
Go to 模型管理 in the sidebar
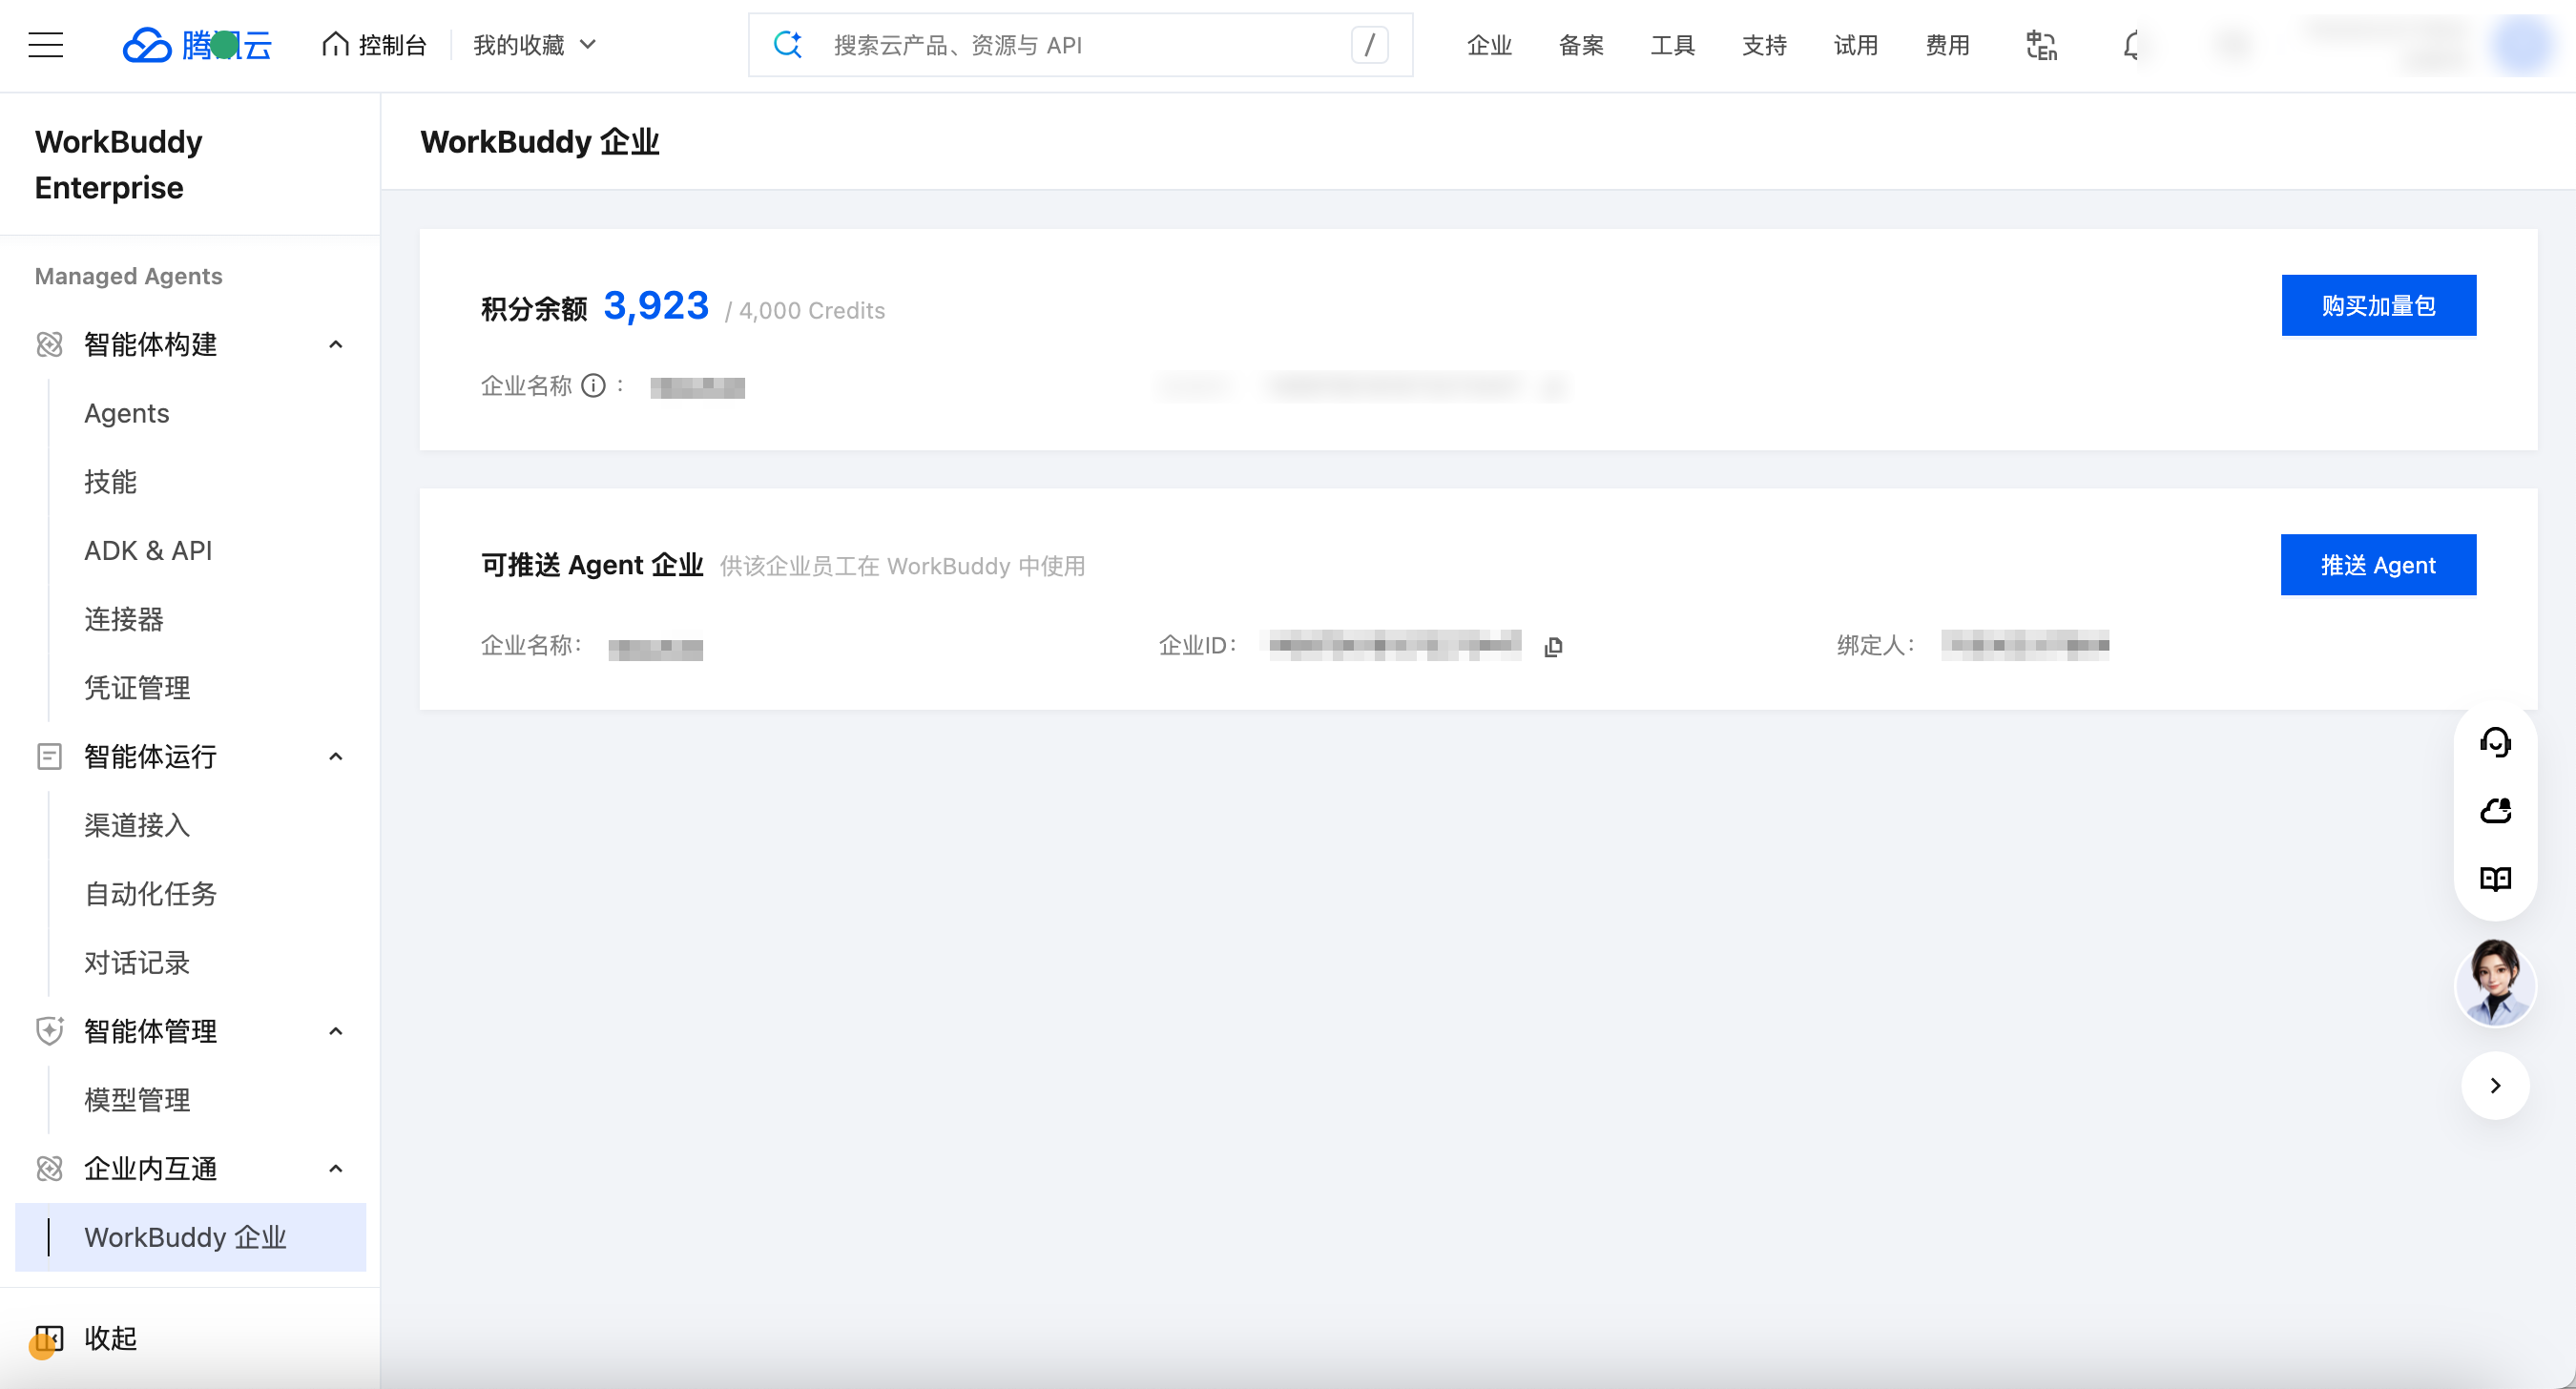coord(137,1100)
